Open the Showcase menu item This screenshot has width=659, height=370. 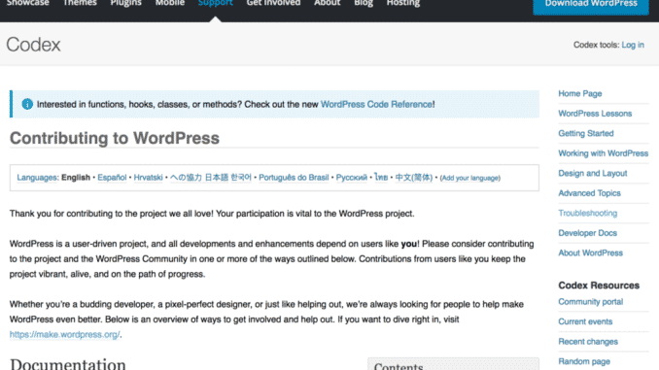28,3
